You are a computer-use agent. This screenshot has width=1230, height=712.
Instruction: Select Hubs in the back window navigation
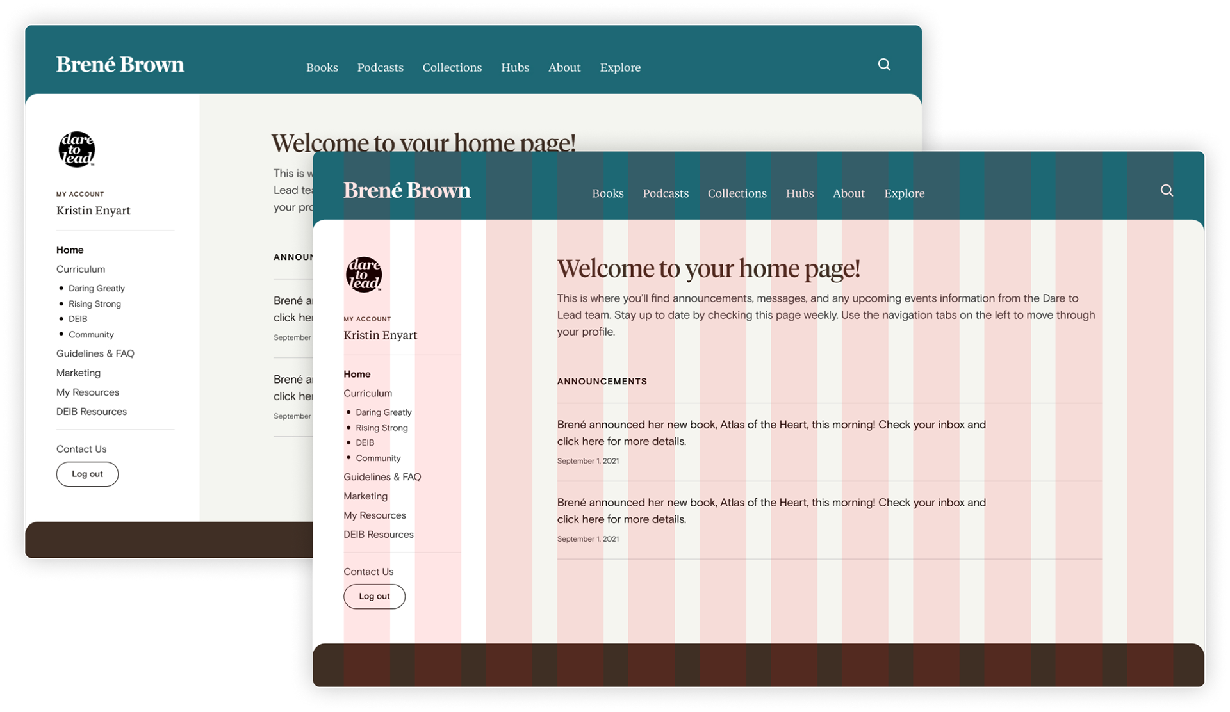coord(514,67)
